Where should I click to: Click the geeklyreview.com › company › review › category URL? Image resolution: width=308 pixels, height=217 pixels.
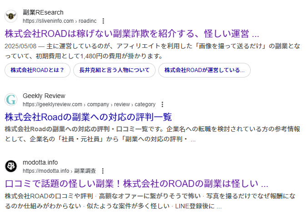(89, 104)
